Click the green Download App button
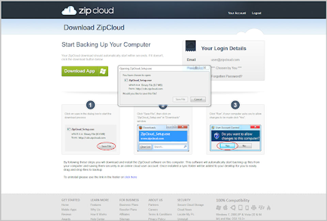 click(x=85, y=71)
